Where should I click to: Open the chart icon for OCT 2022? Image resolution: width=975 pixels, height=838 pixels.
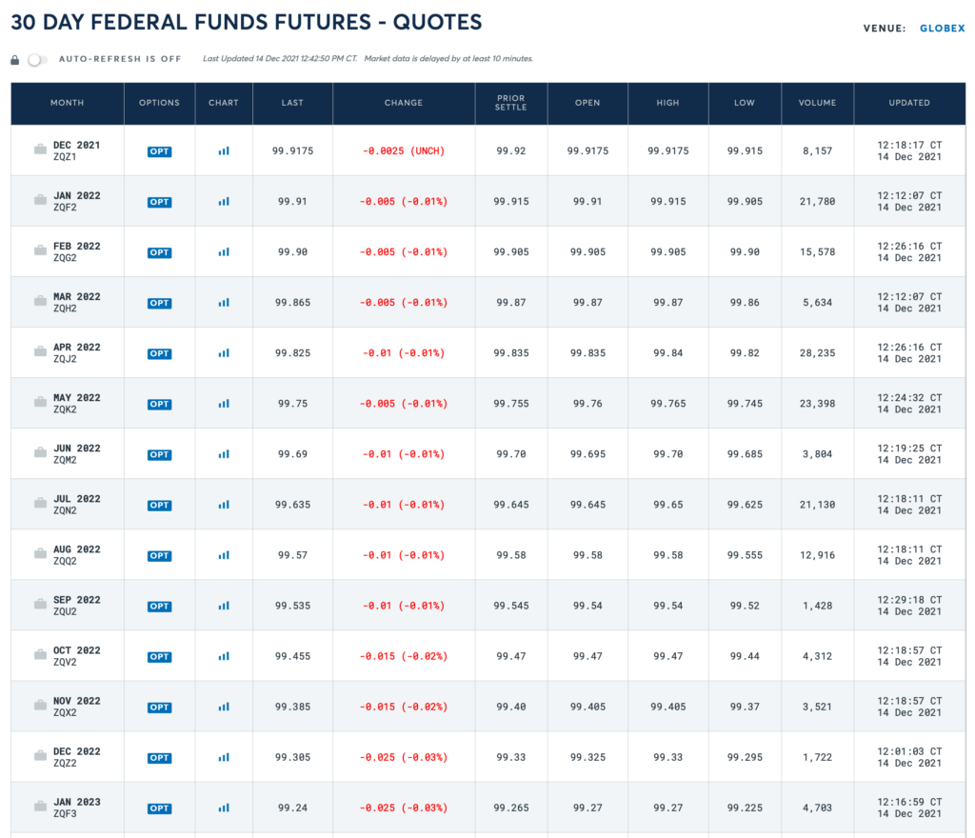pos(224,656)
